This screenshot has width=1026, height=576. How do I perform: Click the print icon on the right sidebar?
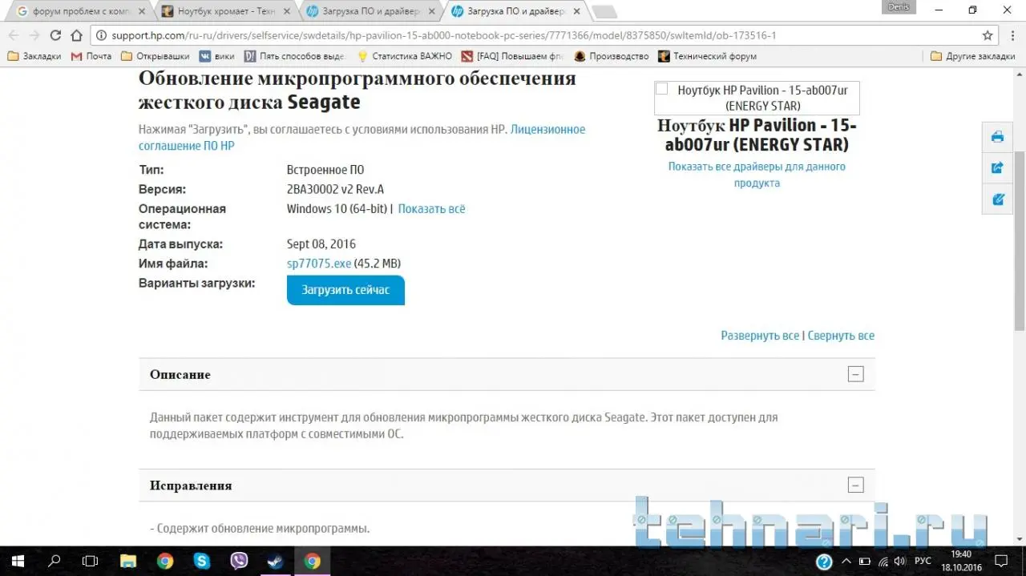(x=998, y=137)
